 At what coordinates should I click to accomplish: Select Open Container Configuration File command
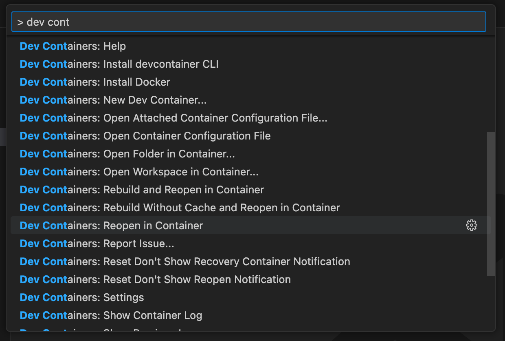coord(145,136)
